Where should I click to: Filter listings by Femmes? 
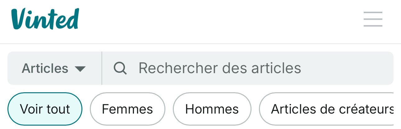pos(127,109)
